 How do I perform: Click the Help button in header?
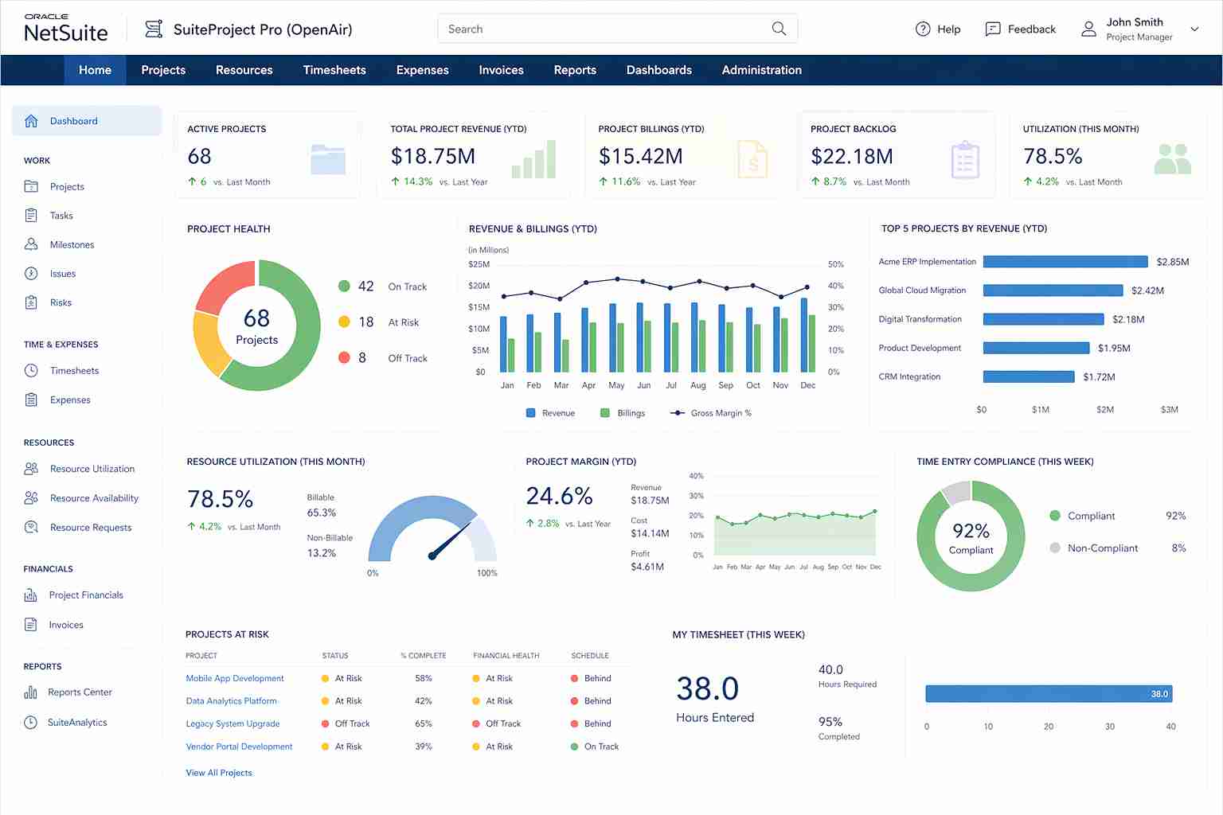(938, 29)
